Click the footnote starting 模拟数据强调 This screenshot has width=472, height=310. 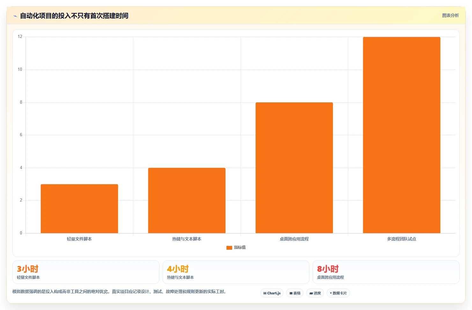(x=119, y=292)
